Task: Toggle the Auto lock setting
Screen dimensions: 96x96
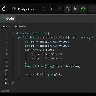Action: 21,26
